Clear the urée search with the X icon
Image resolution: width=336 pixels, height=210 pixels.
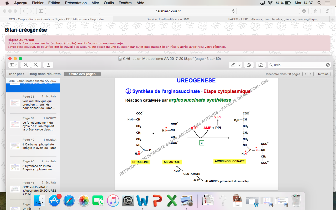point(328,65)
